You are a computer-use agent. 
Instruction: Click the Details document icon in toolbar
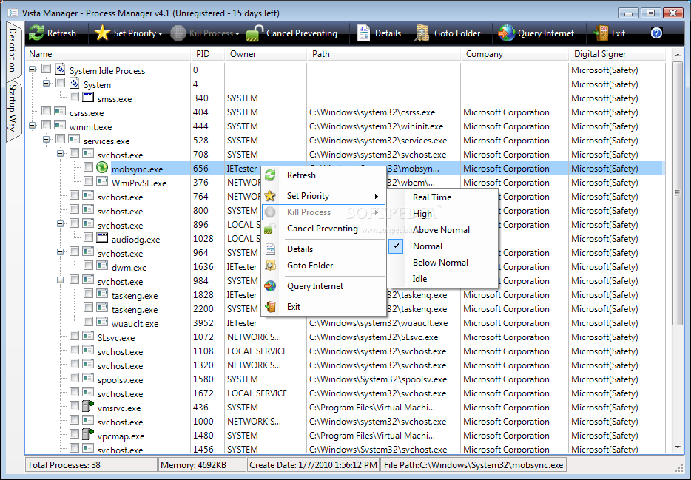363,33
